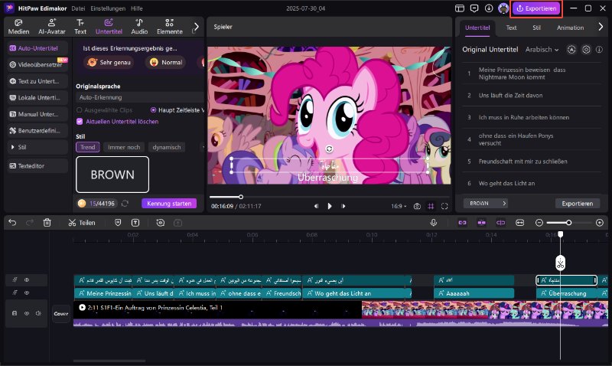Open the Texteditor in sidebar
Viewport: 612px width, 366px height.
click(37, 166)
